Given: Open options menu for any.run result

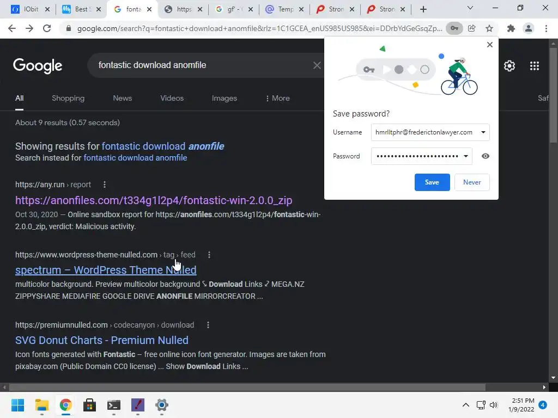Looking at the screenshot, I should click(104, 185).
